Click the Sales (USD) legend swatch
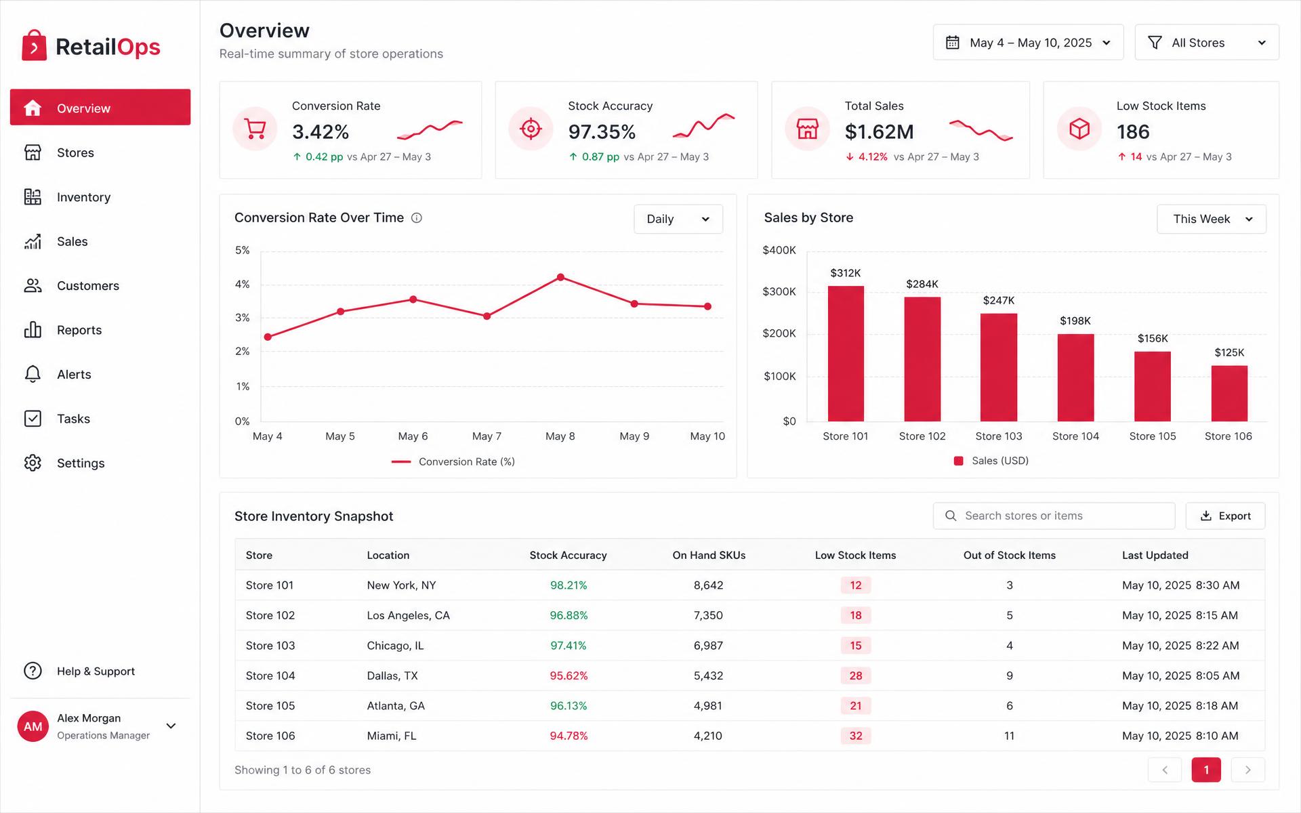The width and height of the screenshot is (1301, 813). pyautogui.click(x=958, y=461)
